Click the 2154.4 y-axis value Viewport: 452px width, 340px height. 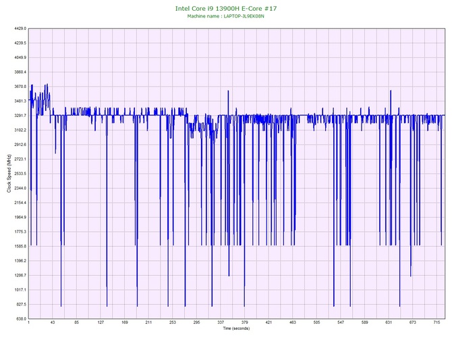tap(20, 203)
